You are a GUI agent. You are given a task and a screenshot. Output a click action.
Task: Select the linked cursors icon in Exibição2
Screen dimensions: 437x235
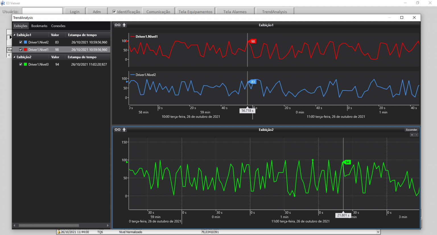pyautogui.click(x=117, y=129)
